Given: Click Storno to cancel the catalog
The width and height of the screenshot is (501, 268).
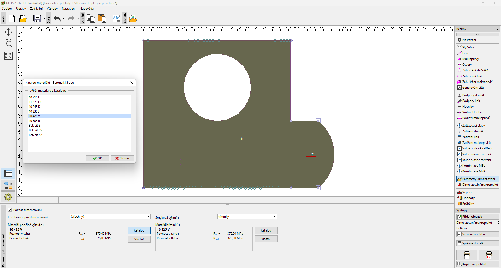Looking at the screenshot, I should [x=122, y=158].
